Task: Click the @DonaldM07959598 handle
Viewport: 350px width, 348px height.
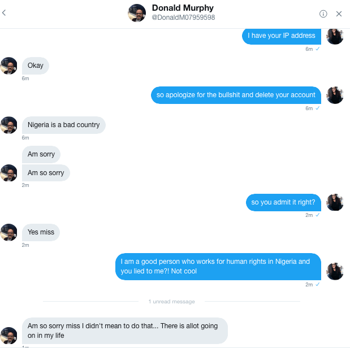Action: coord(183,18)
